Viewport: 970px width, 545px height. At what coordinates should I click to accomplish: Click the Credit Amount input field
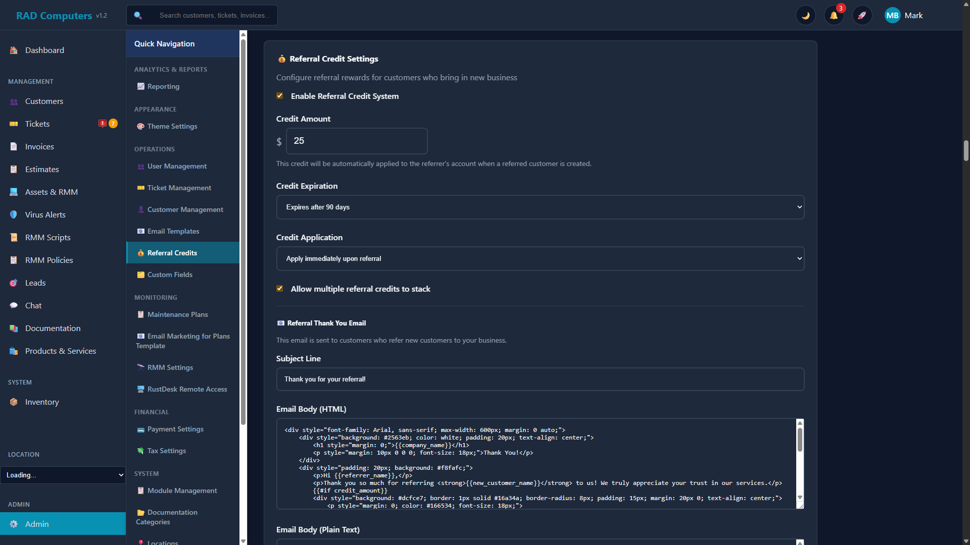tap(357, 141)
